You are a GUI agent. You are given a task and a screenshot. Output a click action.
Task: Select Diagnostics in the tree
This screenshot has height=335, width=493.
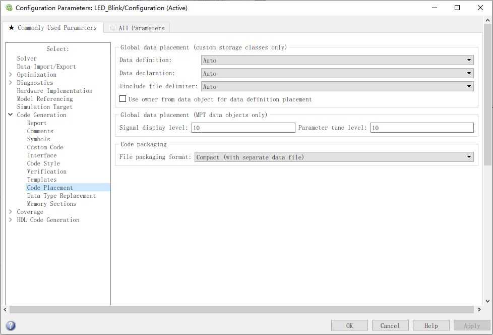coord(35,83)
